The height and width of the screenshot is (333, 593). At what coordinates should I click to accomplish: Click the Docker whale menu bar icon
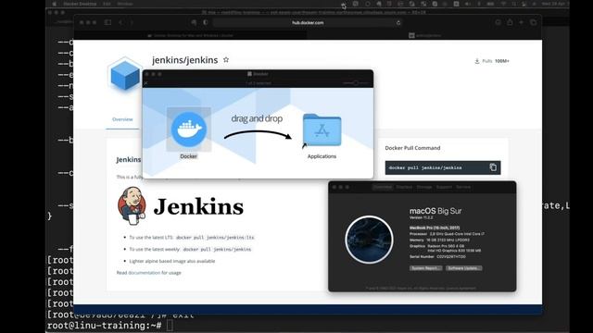tap(343, 4)
